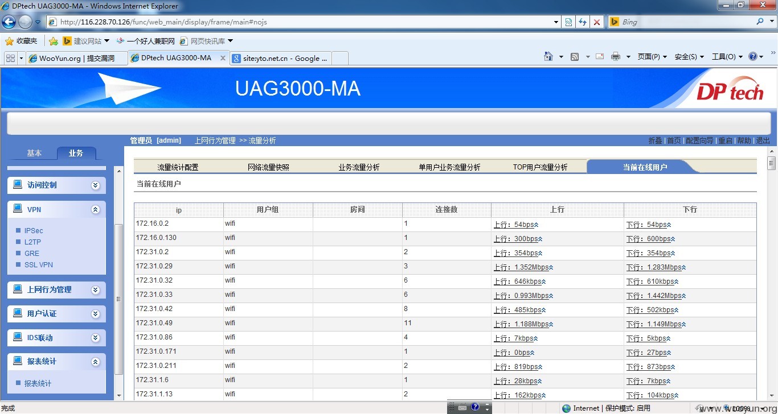Open the 业务流量分析 tab

[359, 167]
